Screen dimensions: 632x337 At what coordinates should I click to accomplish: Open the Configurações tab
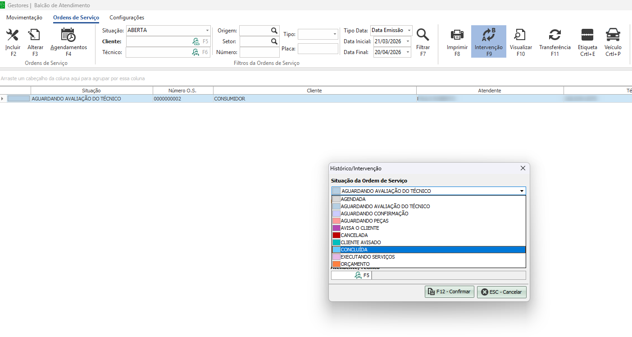point(127,18)
